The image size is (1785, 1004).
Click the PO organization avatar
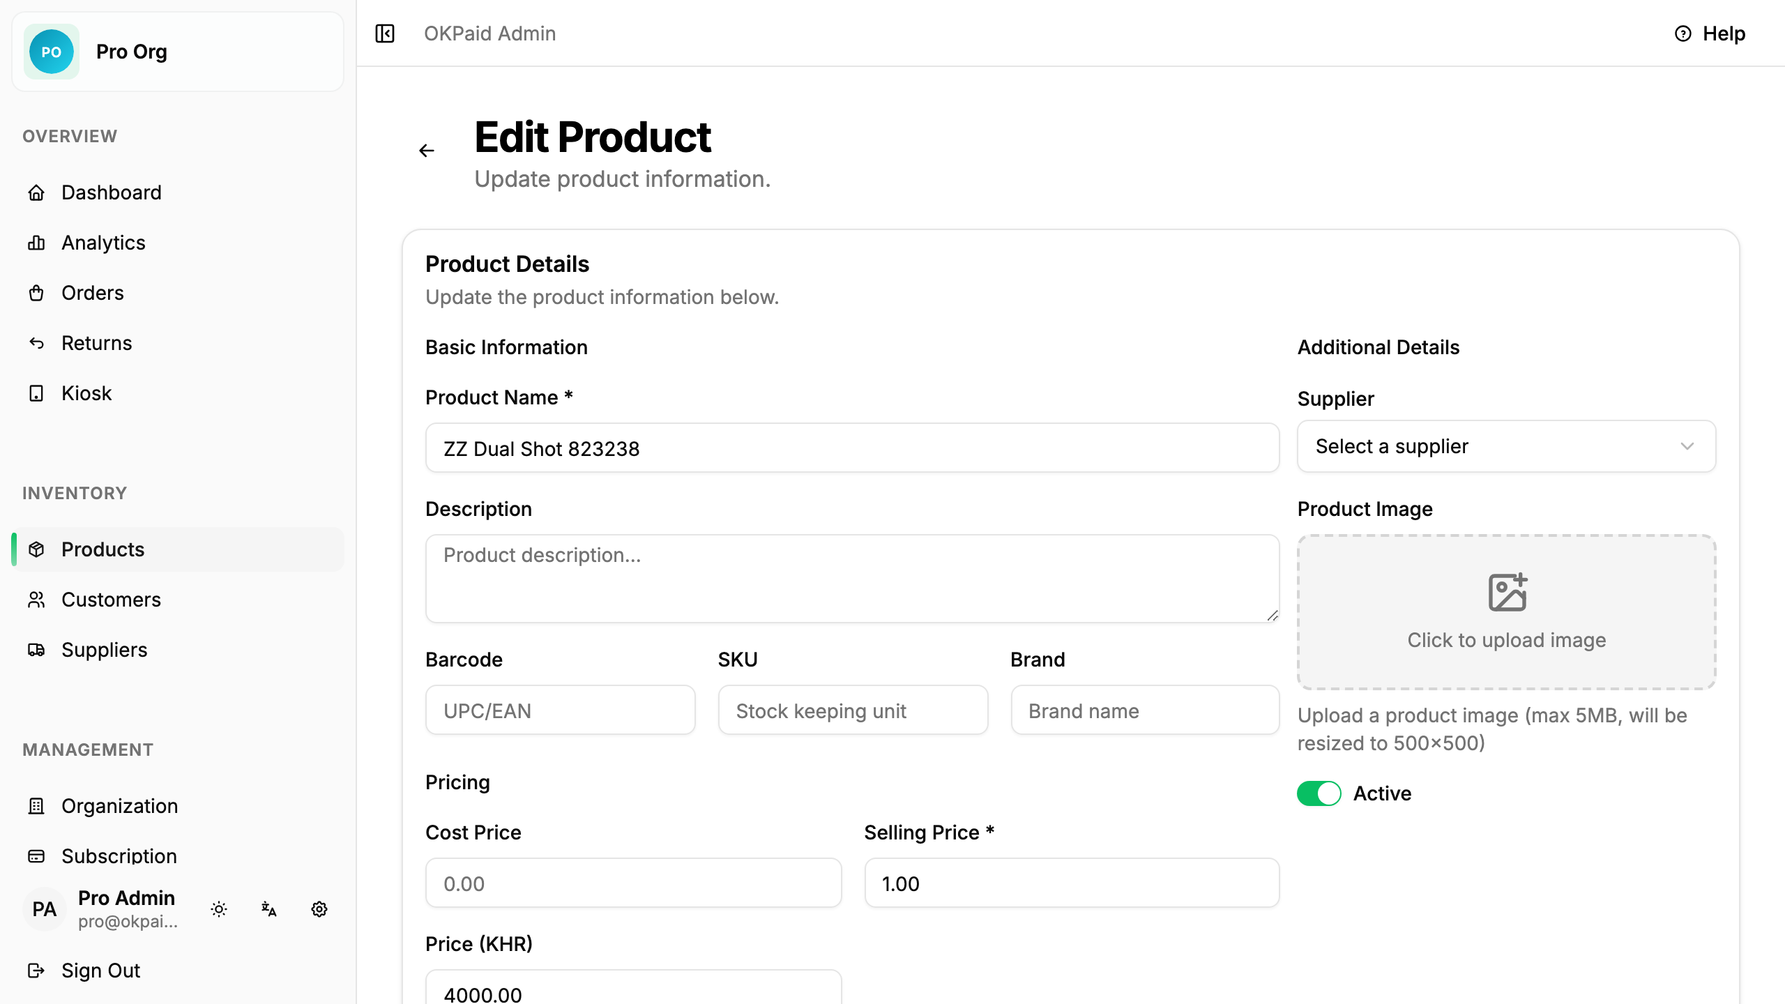[x=51, y=52]
